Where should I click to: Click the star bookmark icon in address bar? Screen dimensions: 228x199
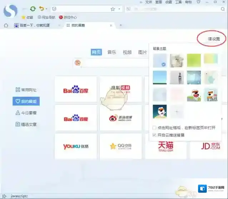tap(113, 9)
